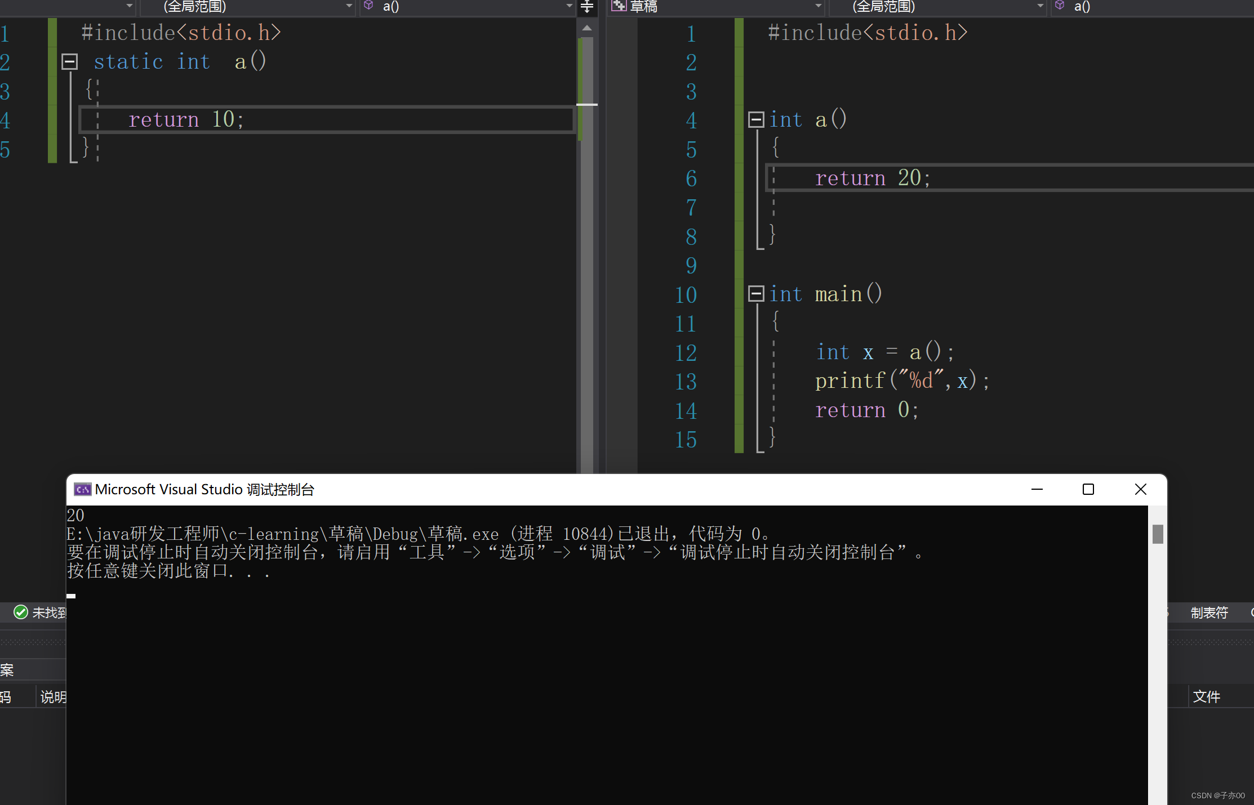Click the 草稿 project icon in navigation bar
The width and height of the screenshot is (1254, 805).
pyautogui.click(x=619, y=6)
